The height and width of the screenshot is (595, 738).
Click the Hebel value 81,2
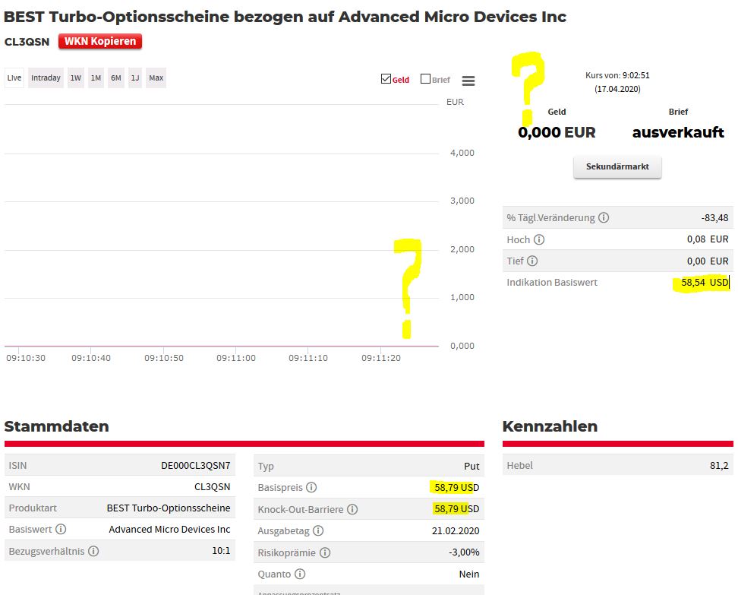click(x=719, y=466)
